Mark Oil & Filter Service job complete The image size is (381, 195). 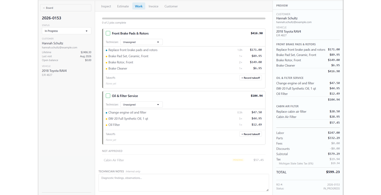(108, 96)
